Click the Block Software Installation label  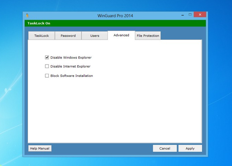pyautogui.click(x=72, y=76)
